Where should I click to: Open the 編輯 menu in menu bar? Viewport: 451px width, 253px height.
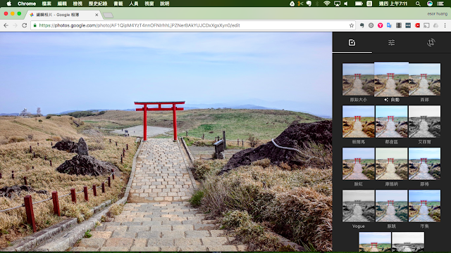click(x=62, y=4)
